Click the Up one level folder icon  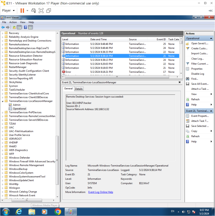14,27
